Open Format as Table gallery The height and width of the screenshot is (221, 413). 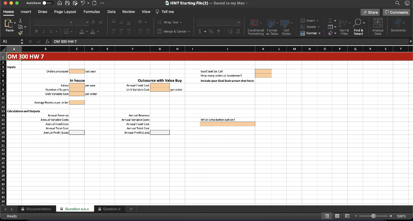click(272, 27)
